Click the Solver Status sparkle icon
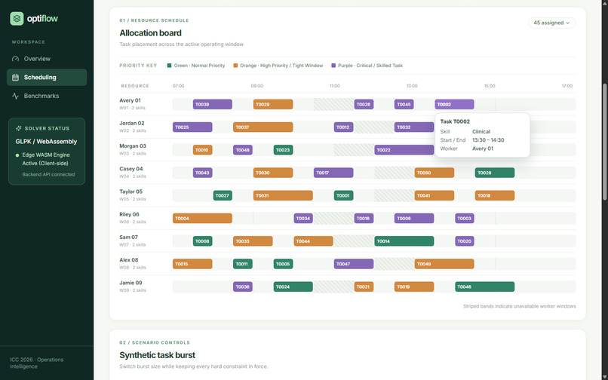608x380 pixels. (x=18, y=128)
